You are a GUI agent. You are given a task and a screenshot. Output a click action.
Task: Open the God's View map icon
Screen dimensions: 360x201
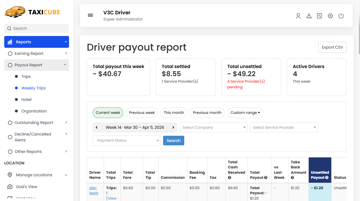pos(10,186)
